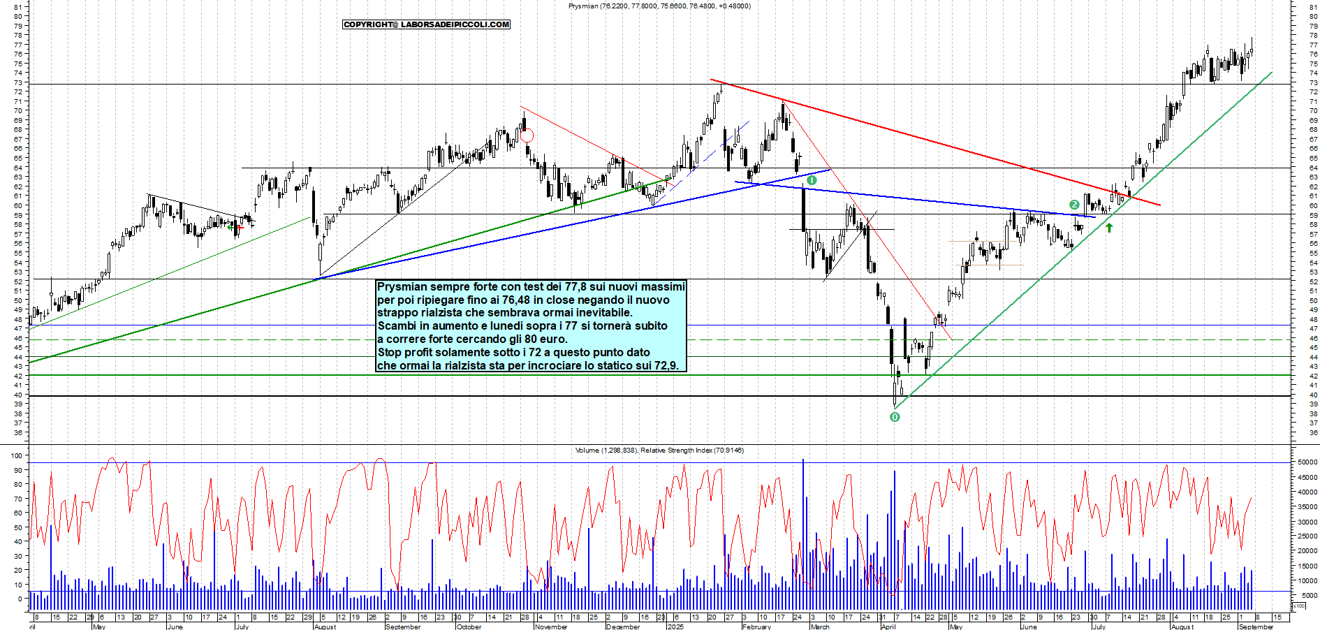Click the line 'Stop profit solamente sotto i 72'

coord(513,352)
